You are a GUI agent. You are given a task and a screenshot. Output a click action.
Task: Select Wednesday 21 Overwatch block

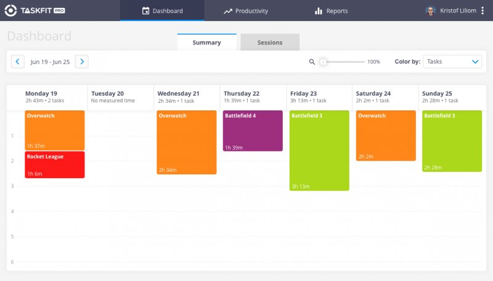[x=187, y=142]
